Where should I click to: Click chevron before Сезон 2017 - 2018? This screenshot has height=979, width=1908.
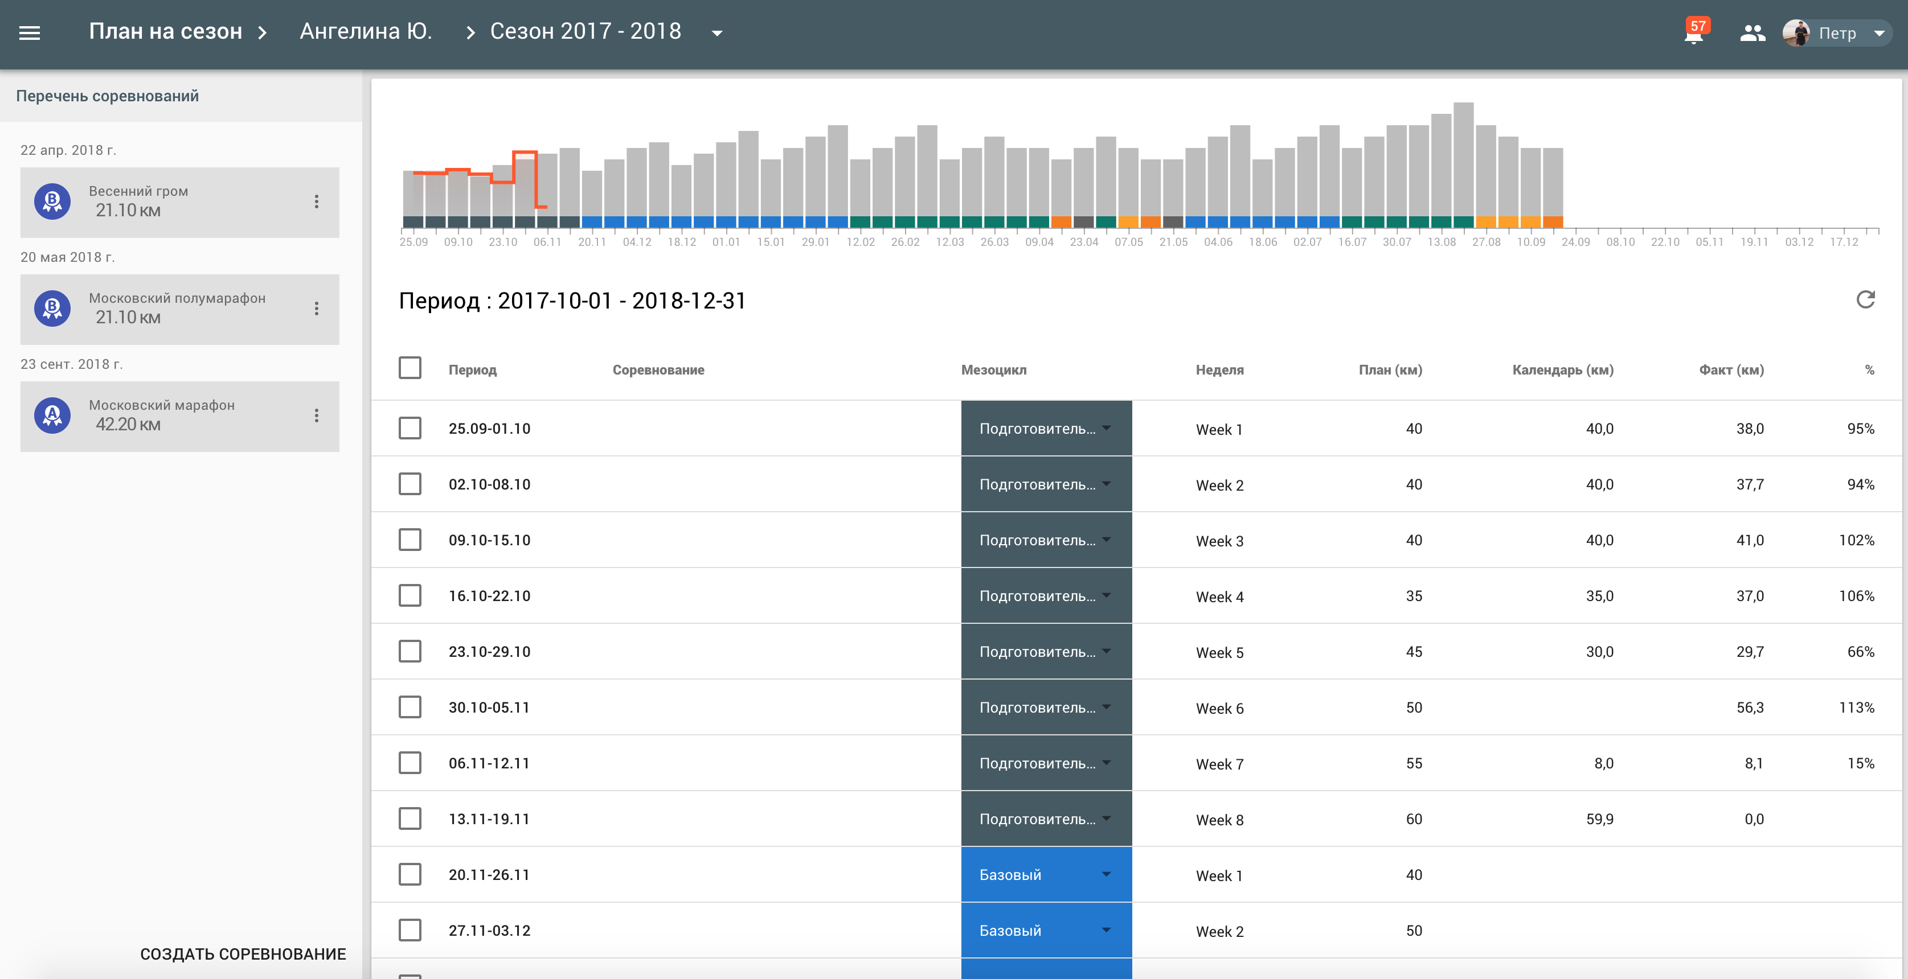[470, 32]
